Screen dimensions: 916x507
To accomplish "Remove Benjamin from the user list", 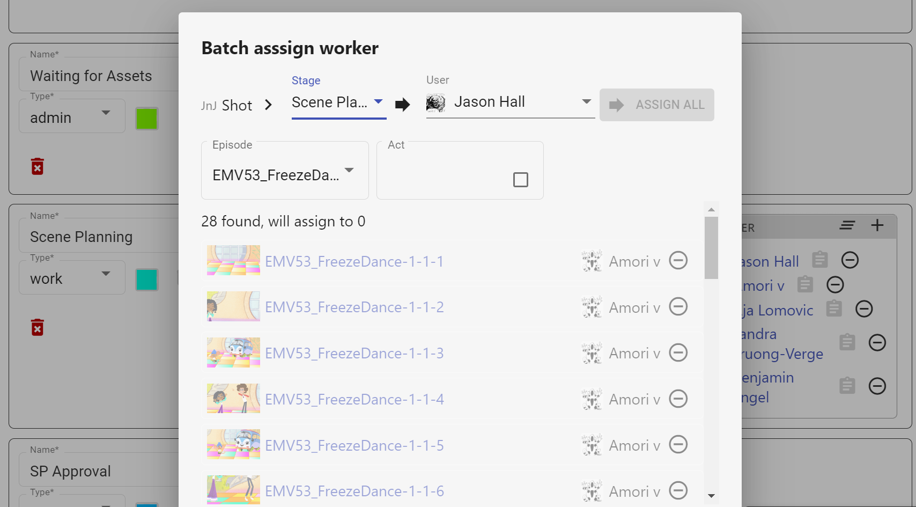I will coord(877,386).
